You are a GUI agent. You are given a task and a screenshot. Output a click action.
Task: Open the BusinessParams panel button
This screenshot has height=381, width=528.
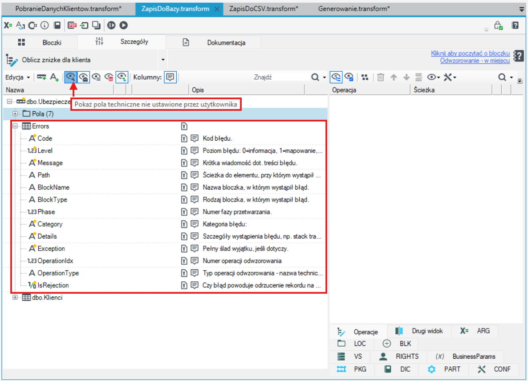pyautogui.click(x=466, y=357)
